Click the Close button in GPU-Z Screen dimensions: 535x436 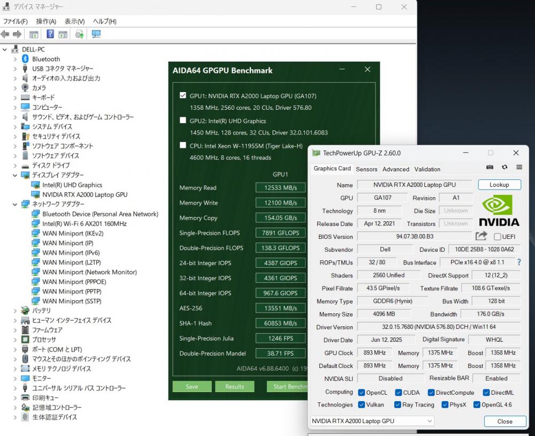[505, 422]
